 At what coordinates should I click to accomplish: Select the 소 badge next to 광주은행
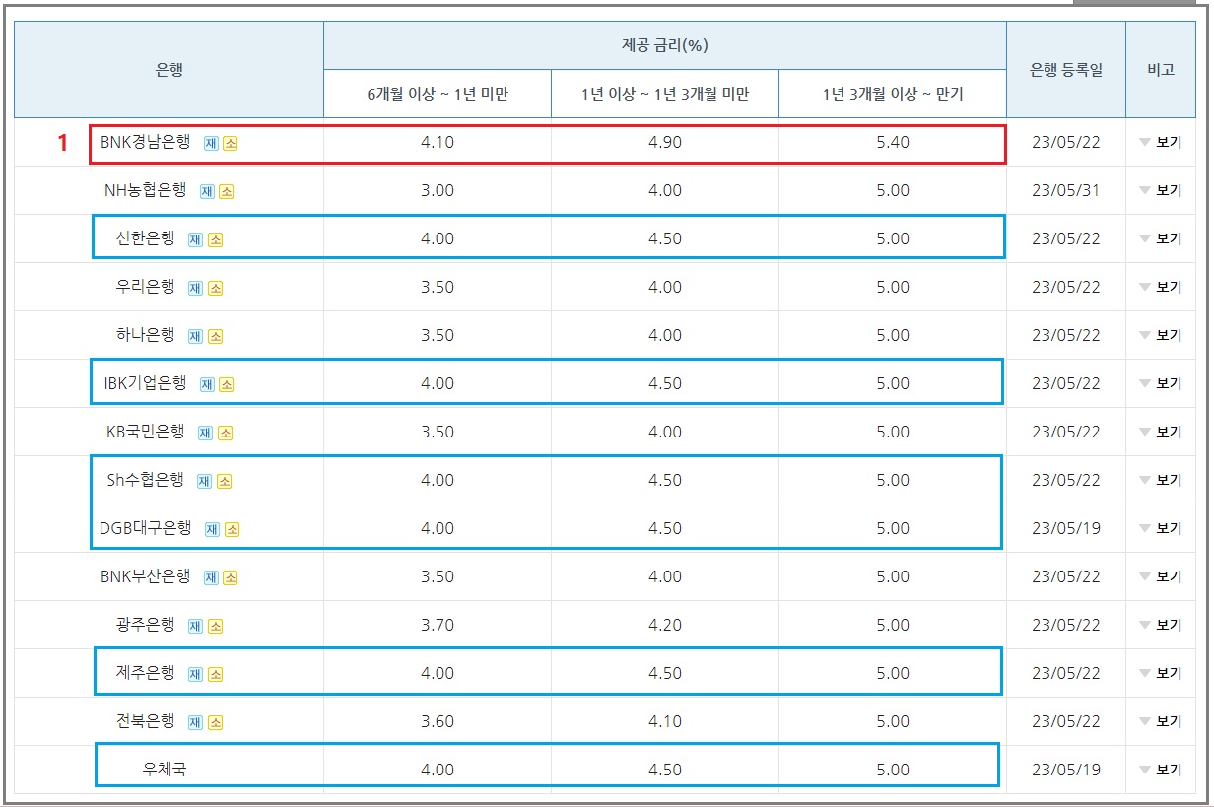(x=217, y=626)
